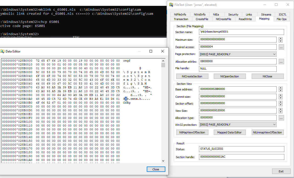Open the Streams tab
The image size is (294, 178).
pyautogui.click(x=266, y=15)
